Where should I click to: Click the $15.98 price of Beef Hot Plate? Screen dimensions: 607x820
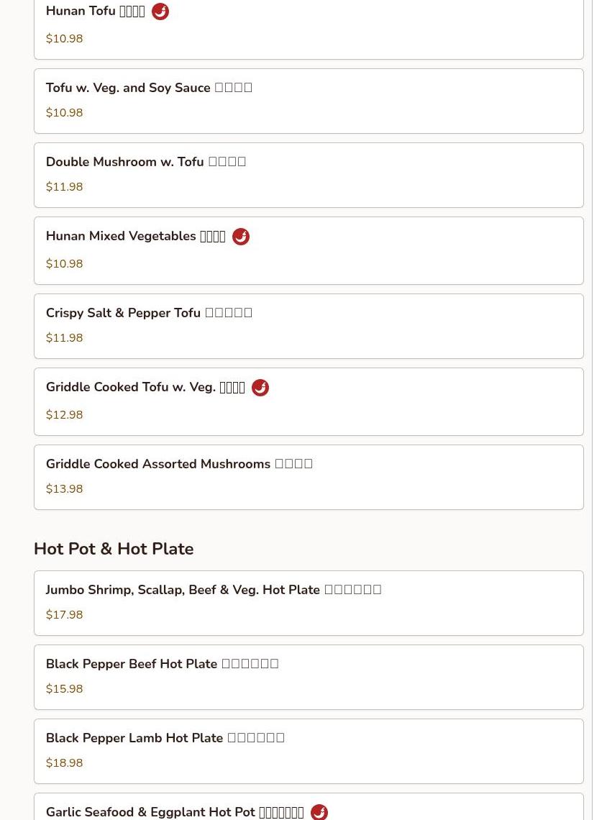pos(65,689)
